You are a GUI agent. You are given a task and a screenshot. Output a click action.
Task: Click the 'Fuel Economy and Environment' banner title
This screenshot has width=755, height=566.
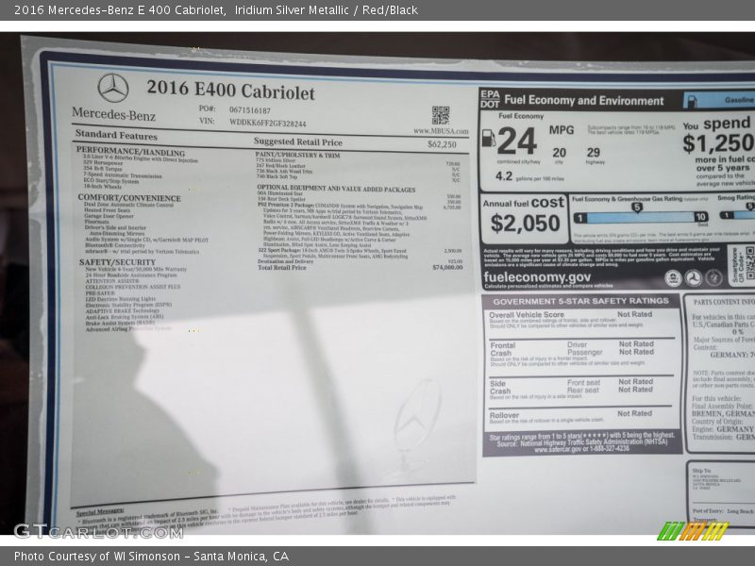click(584, 101)
